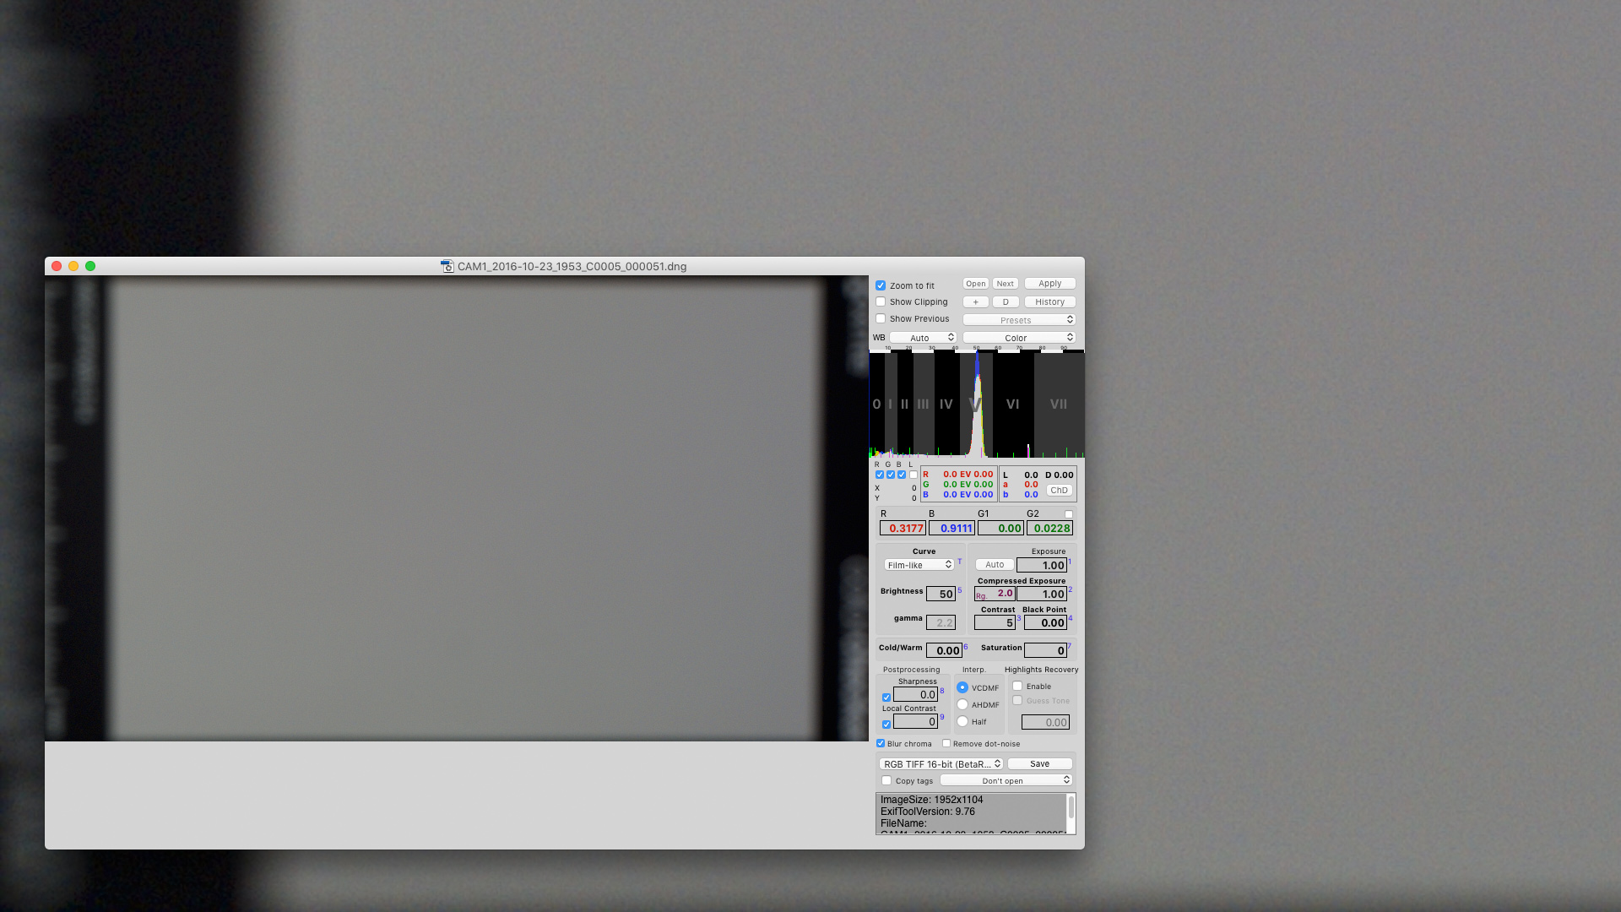Select the Half interpolation option
1621x912 pixels.
pos(962,721)
